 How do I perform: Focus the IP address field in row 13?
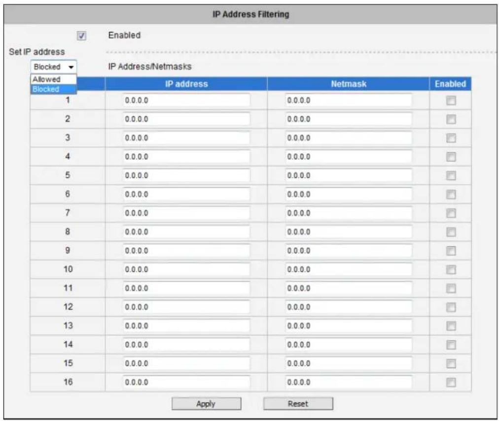pos(186,326)
